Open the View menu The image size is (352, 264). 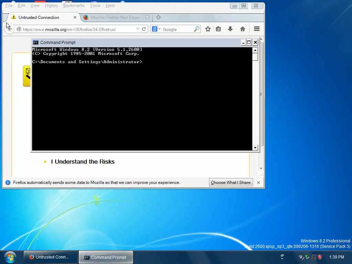coord(35,5)
